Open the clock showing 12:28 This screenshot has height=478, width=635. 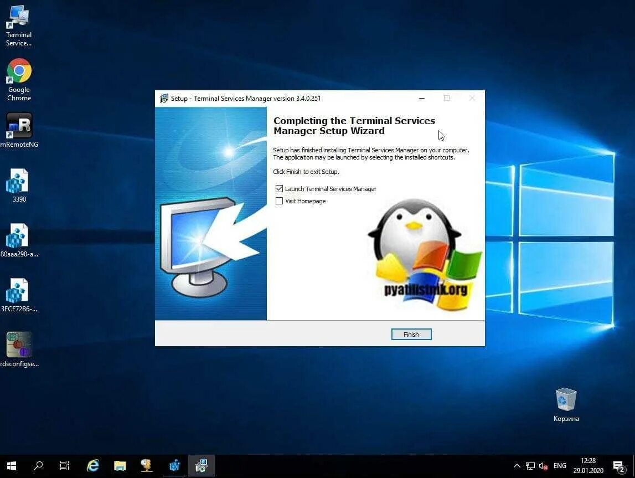(588, 466)
